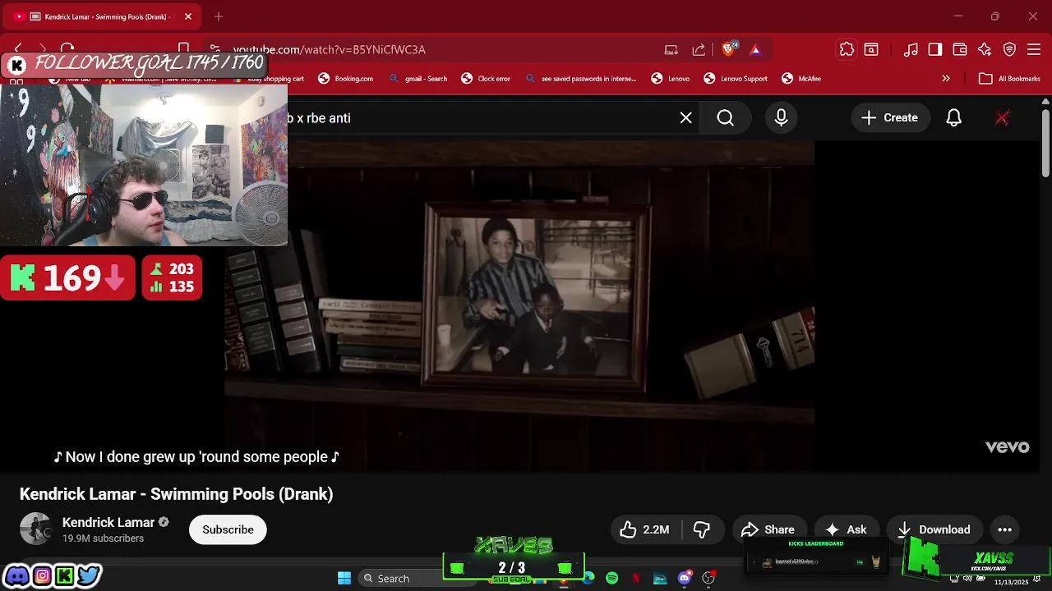Image resolution: width=1052 pixels, height=591 pixels.
Task: Open the Brave Wallet icon
Action: click(x=960, y=49)
